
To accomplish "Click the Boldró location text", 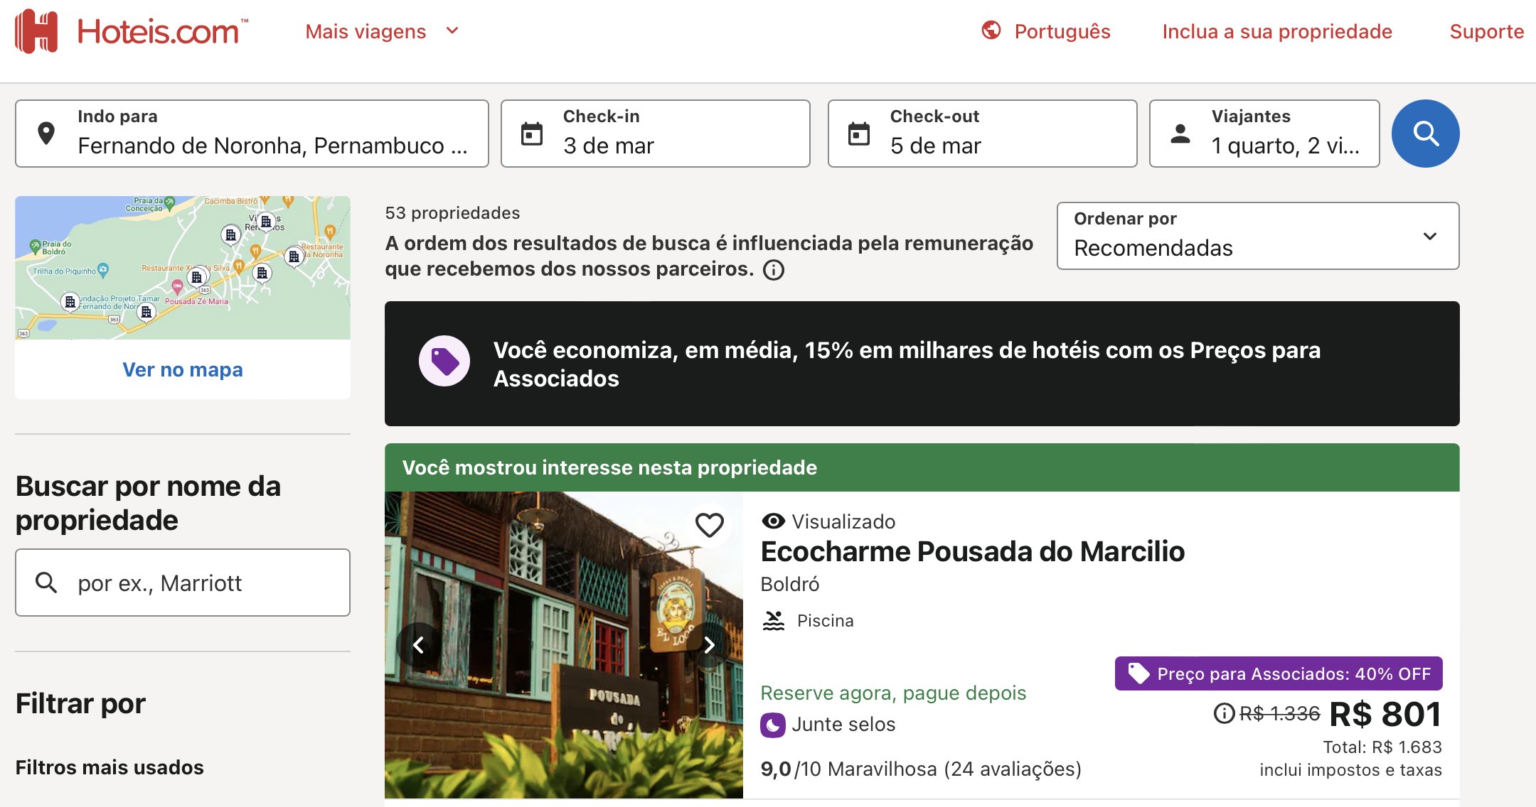I will click(x=789, y=584).
